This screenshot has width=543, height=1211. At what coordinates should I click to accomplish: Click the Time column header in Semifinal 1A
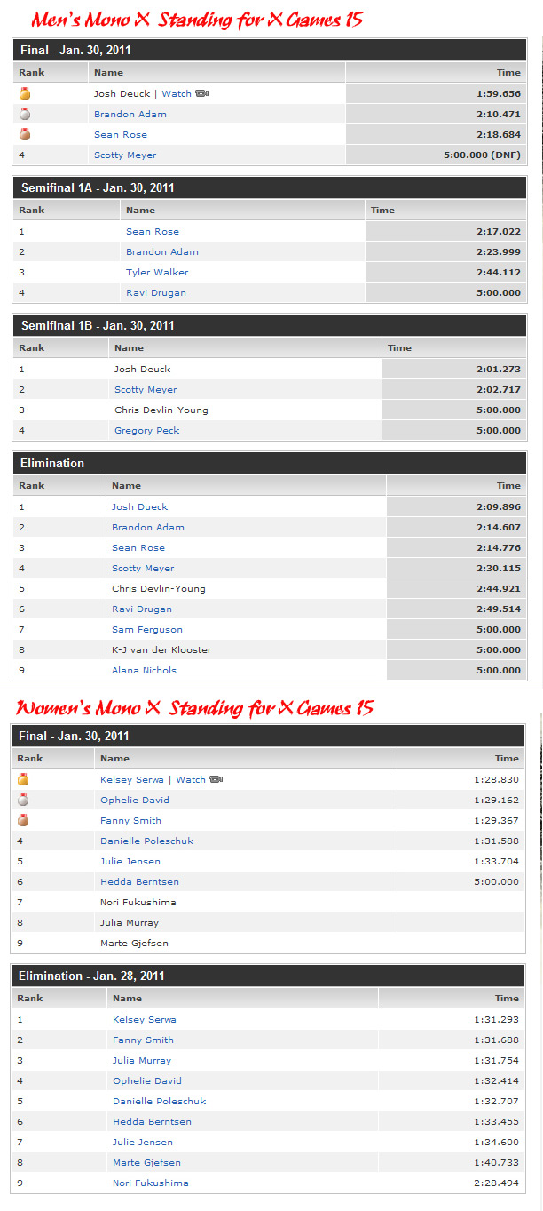tap(382, 211)
